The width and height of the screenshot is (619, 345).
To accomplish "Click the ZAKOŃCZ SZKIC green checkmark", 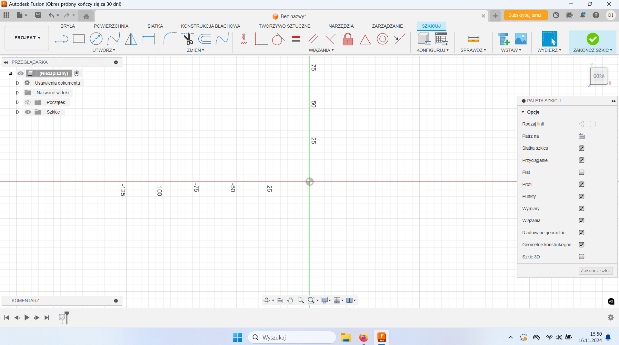I will (593, 39).
